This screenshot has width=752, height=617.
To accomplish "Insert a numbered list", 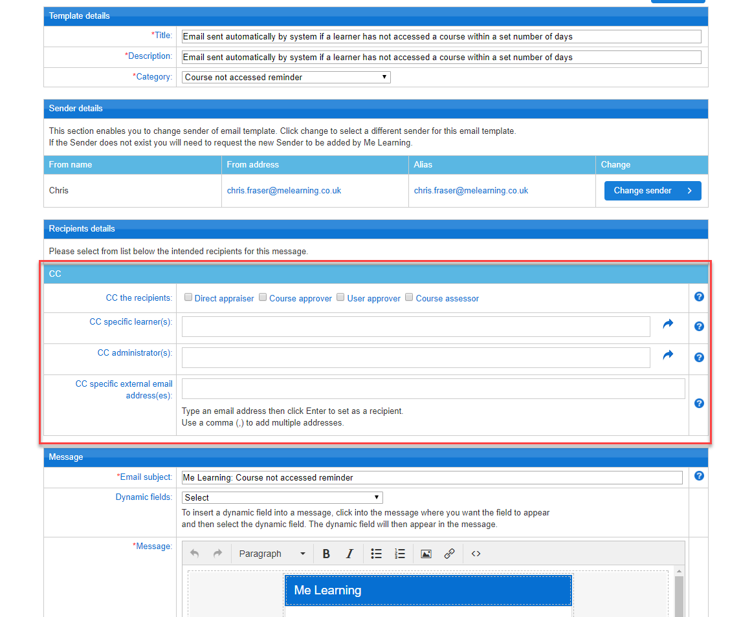I will pos(400,554).
